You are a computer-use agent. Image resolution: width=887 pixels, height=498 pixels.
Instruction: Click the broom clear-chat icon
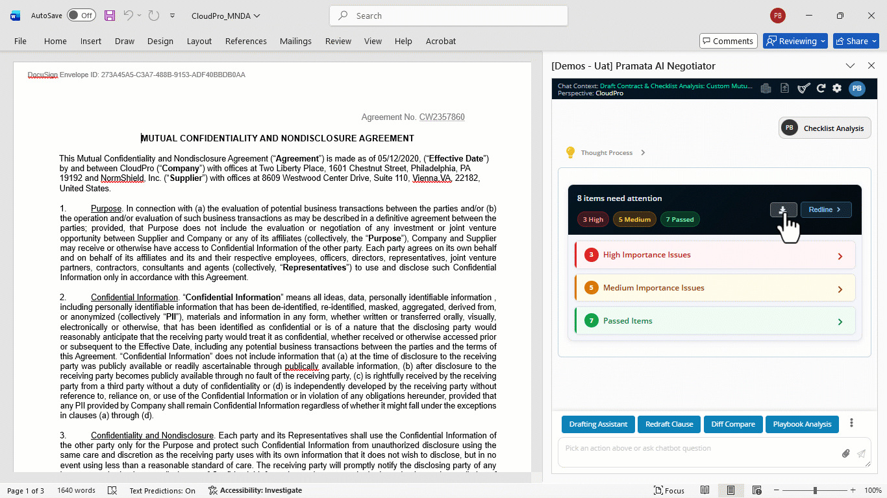(804, 88)
